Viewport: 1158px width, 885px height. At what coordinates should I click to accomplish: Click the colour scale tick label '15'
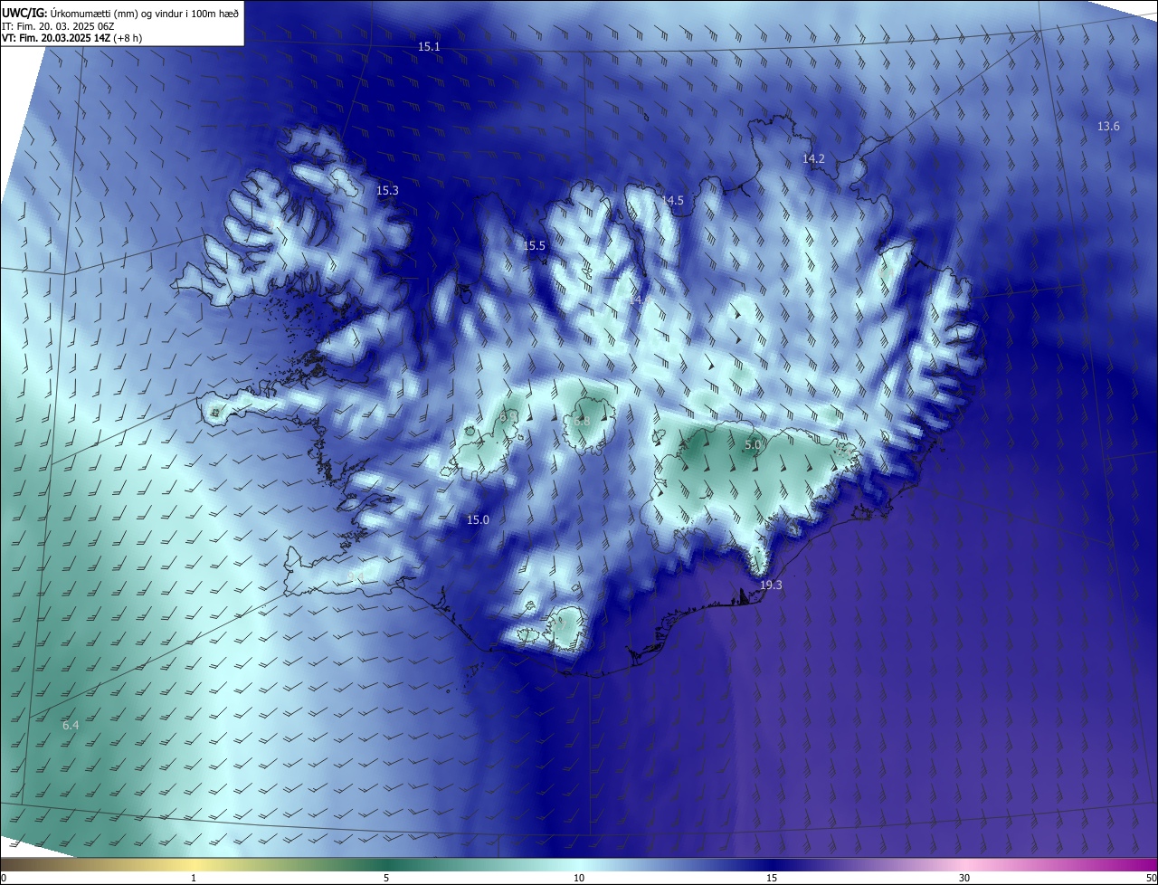click(x=772, y=878)
